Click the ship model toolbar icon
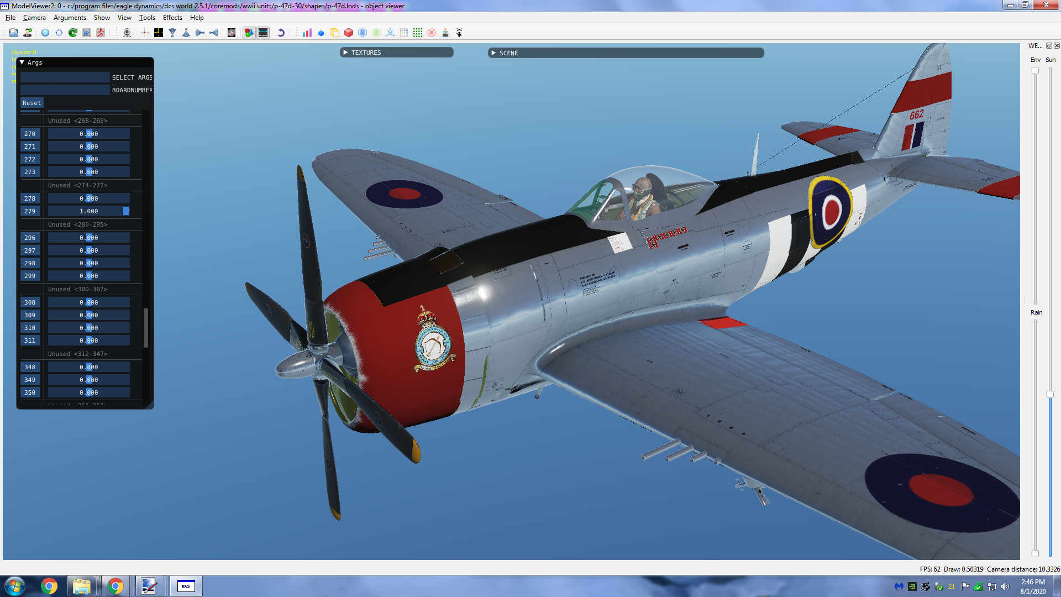Image resolution: width=1061 pixels, height=597 pixels. tap(445, 33)
